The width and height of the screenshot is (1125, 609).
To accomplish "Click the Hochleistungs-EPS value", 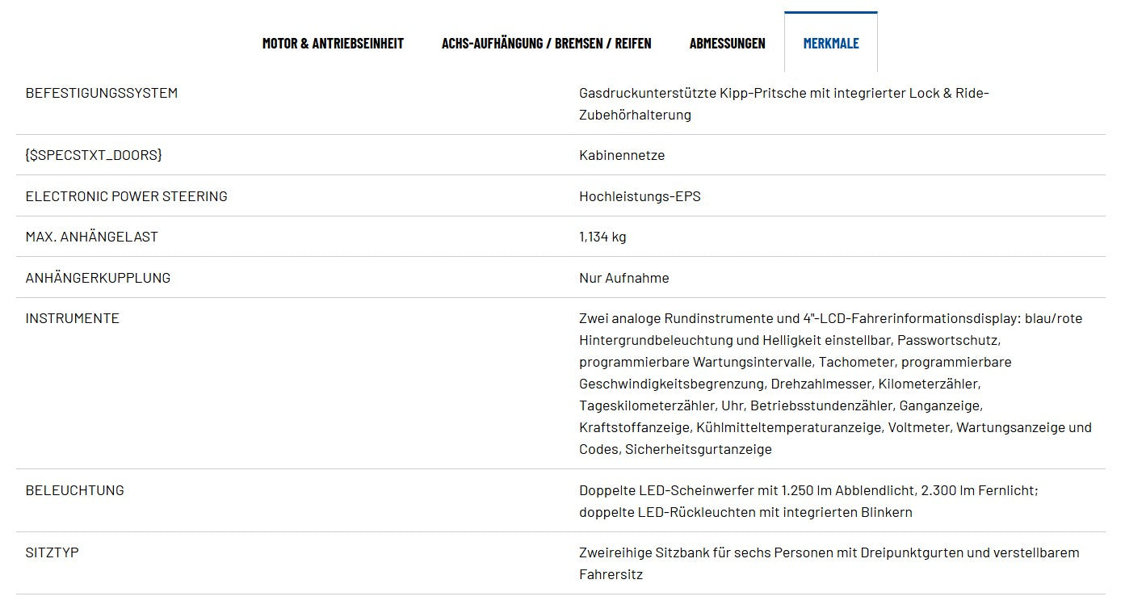I will (x=640, y=196).
